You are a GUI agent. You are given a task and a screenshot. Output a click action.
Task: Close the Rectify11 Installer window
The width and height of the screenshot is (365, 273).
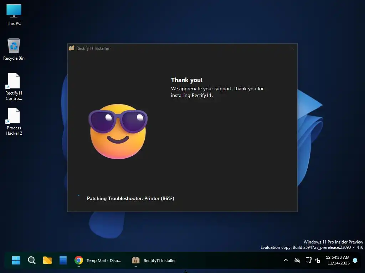pos(292,48)
